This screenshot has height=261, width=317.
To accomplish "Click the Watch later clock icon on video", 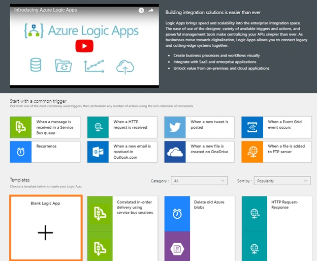I will pyautogui.click(x=141, y=10).
